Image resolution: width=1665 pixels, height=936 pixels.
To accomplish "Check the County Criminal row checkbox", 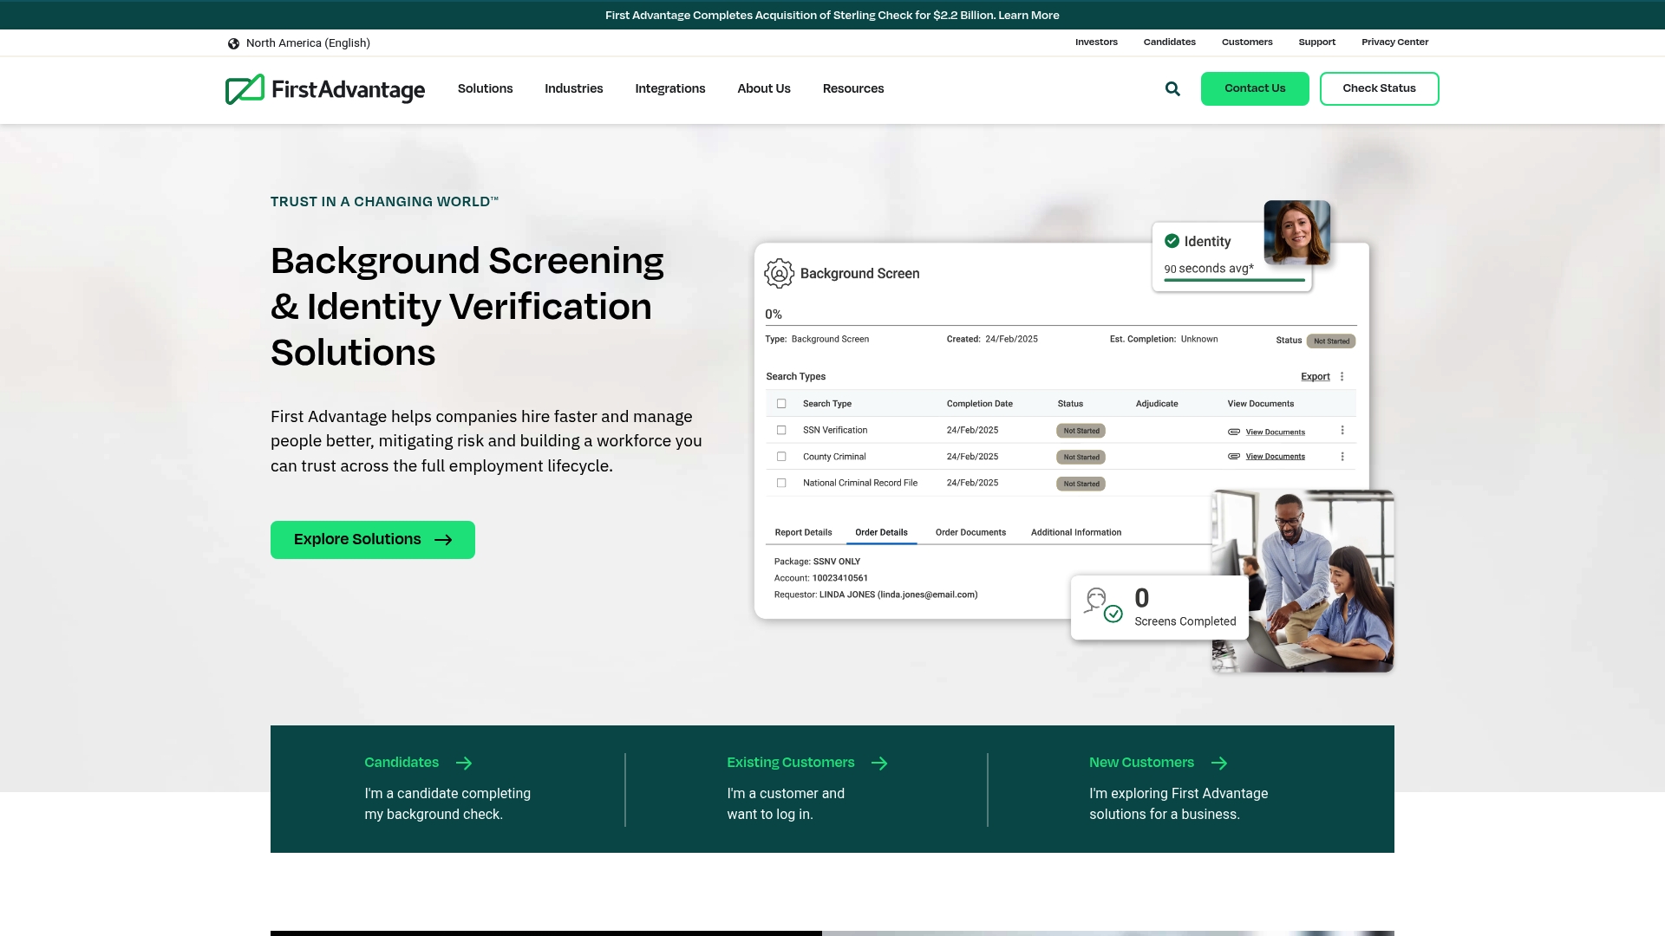I will point(781,457).
